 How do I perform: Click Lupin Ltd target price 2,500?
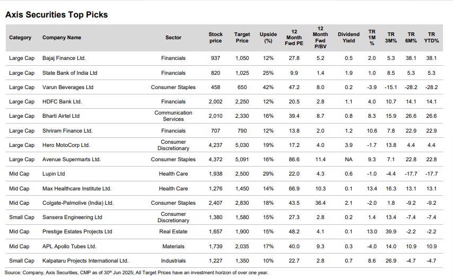coord(242,173)
